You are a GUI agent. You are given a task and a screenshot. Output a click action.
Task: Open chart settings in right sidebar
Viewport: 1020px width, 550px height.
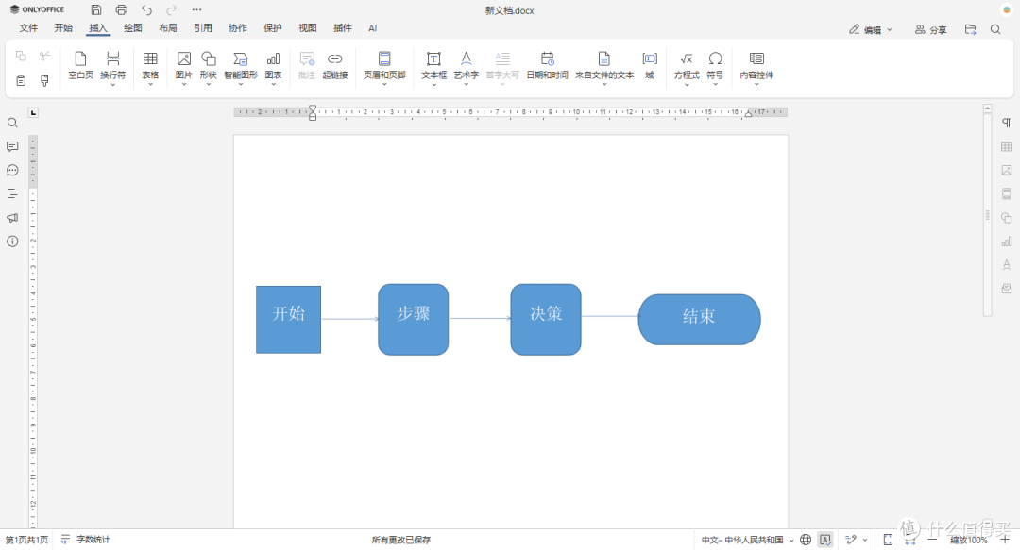(1007, 242)
